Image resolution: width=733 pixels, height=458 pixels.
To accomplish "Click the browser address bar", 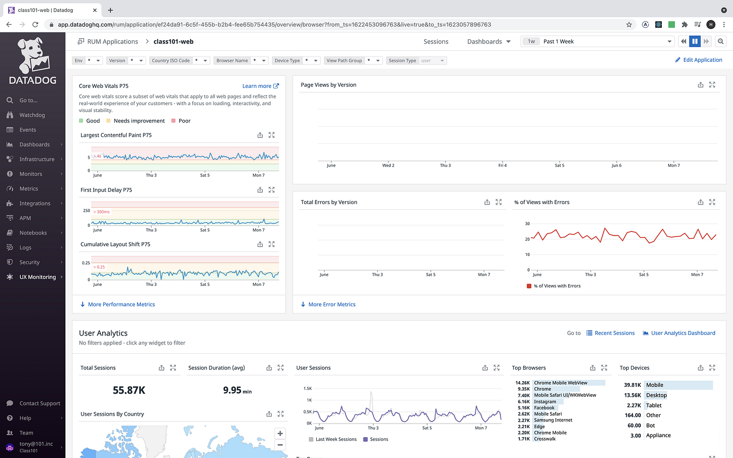I will point(340,25).
